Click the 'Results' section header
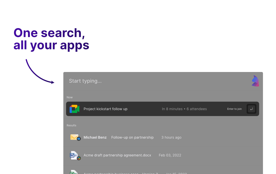 point(71,125)
